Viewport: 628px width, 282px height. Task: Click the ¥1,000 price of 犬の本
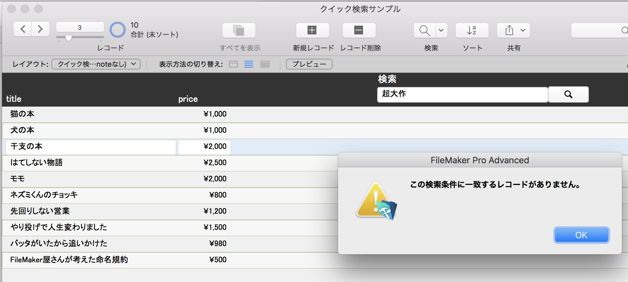[x=215, y=130]
